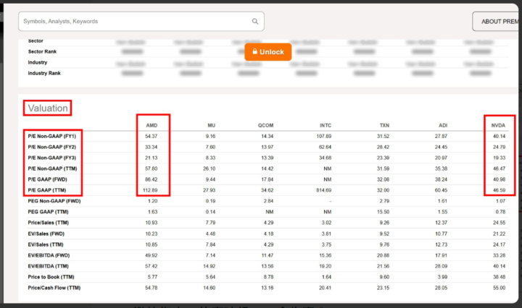Click QCOM Price to Book value 8.78
The height and width of the screenshot is (308, 522).
click(x=268, y=277)
